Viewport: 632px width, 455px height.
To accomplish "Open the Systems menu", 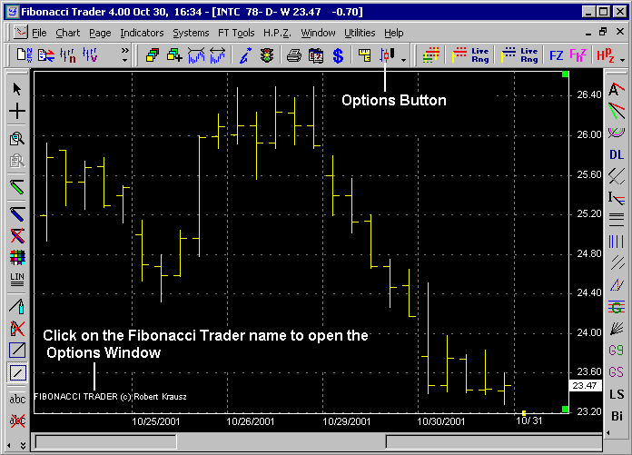I will (x=191, y=33).
